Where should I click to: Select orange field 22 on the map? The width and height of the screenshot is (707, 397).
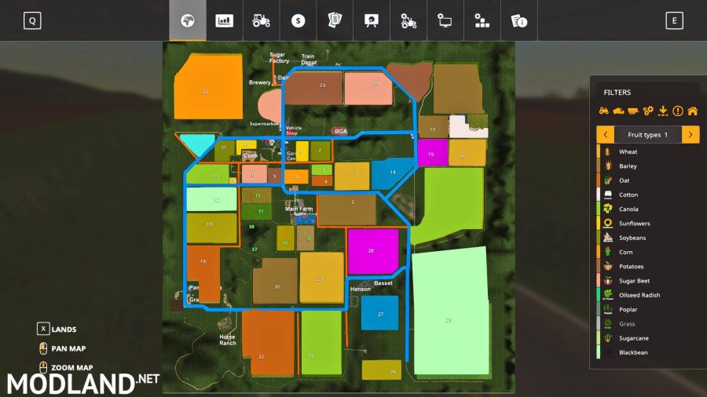coord(208,87)
